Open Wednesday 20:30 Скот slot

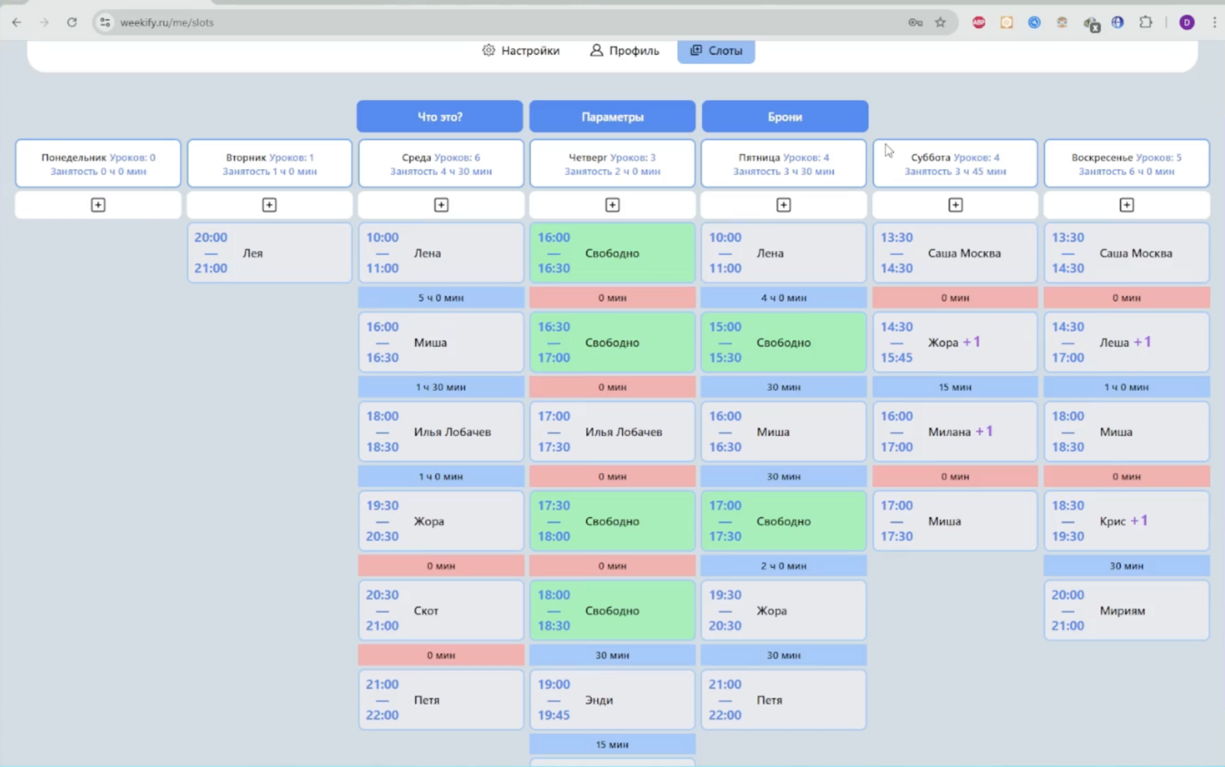[441, 610]
